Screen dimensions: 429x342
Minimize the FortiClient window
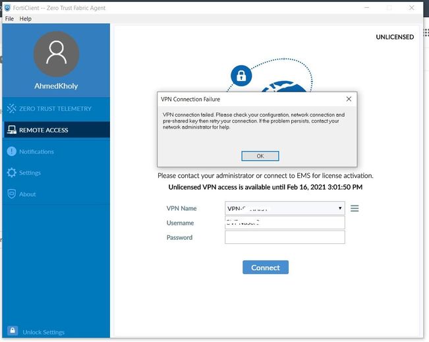coord(367,8)
